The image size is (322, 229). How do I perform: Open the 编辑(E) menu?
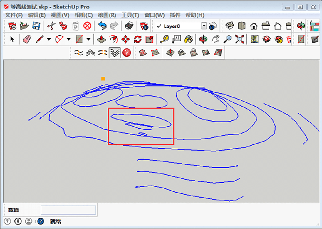37,15
